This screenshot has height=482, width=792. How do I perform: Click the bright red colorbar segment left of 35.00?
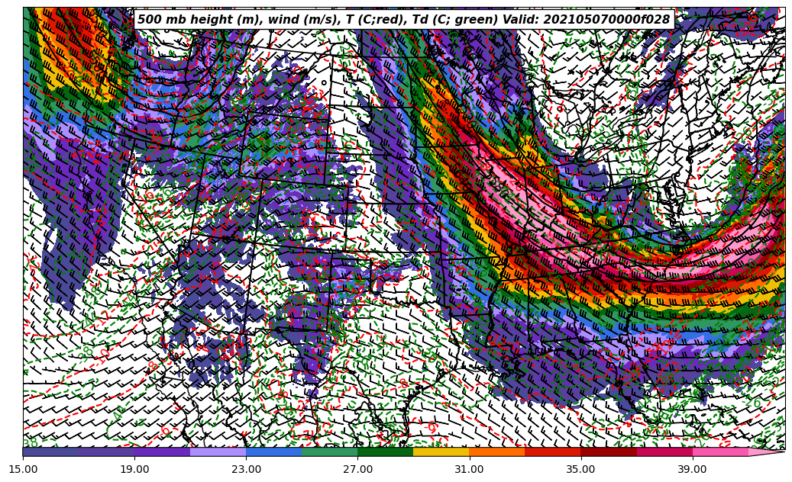[553, 451]
